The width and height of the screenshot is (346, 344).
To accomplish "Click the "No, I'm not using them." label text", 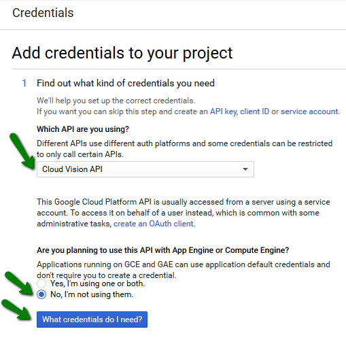I will point(92,294).
